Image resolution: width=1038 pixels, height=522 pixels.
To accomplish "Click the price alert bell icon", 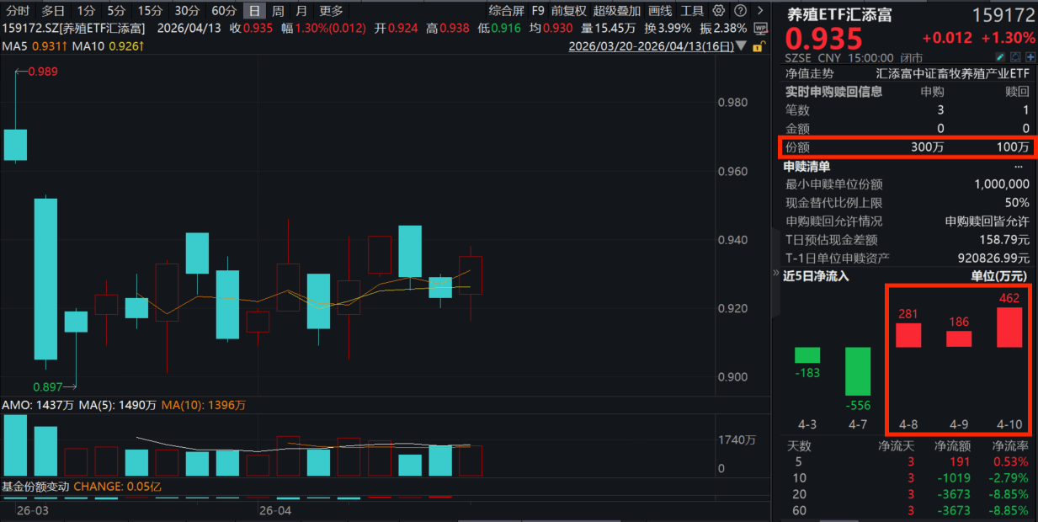I will click(x=1015, y=57).
